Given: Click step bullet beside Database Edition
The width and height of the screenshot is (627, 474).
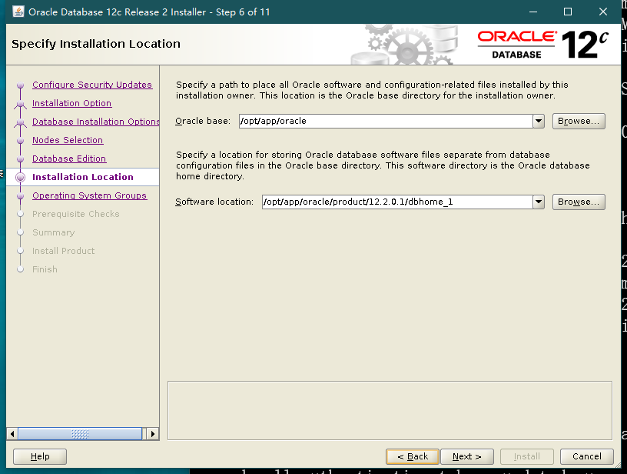Looking at the screenshot, I should click(21, 159).
